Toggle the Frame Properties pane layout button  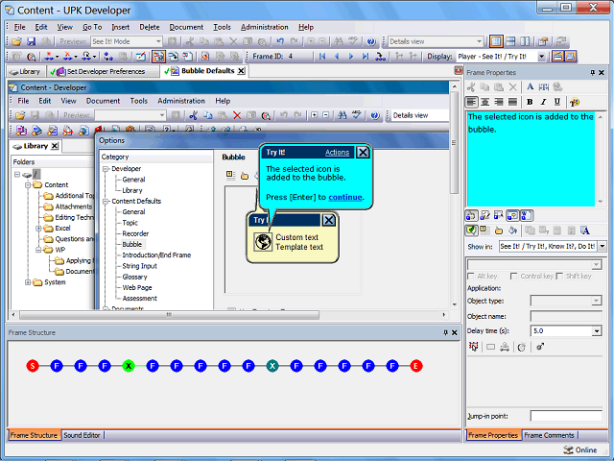pos(496,41)
